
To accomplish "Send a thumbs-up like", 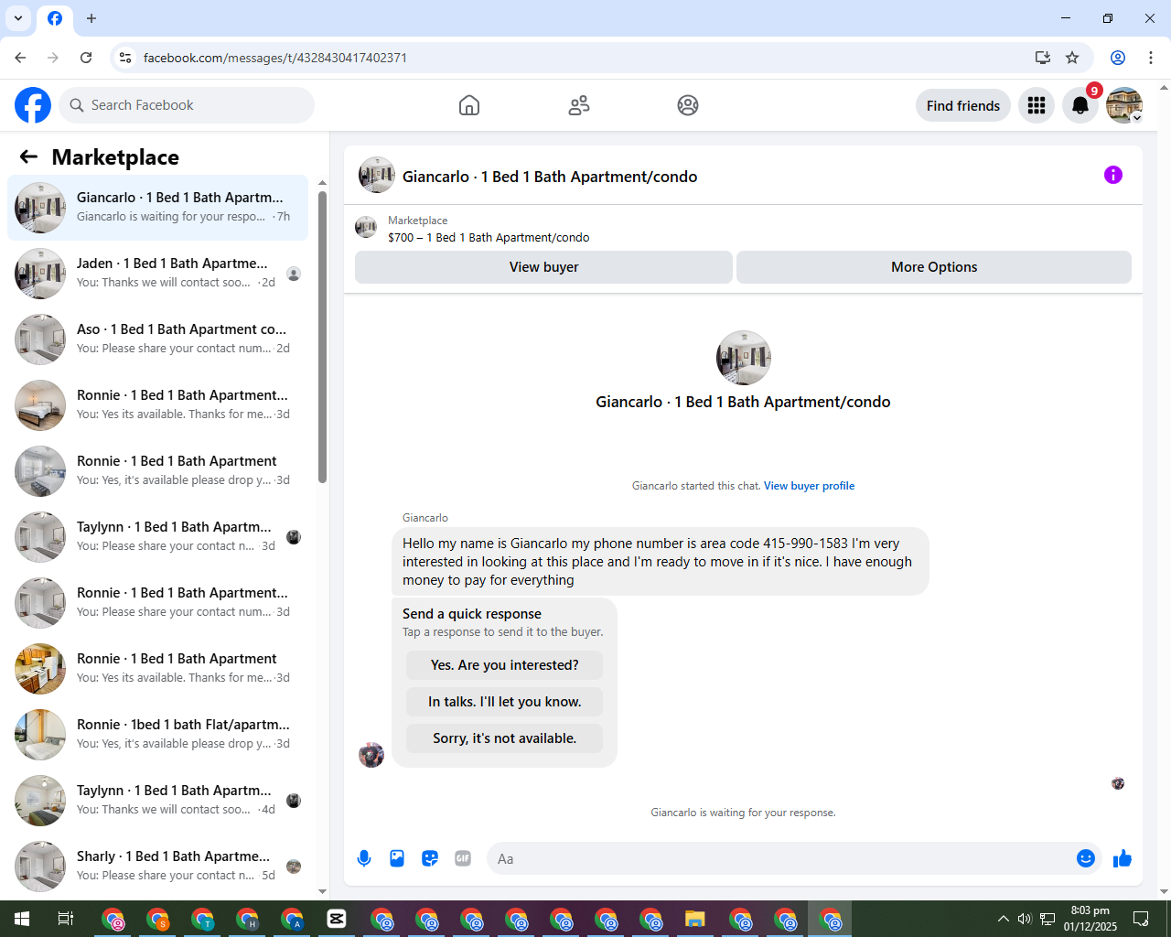I will click(x=1123, y=858).
